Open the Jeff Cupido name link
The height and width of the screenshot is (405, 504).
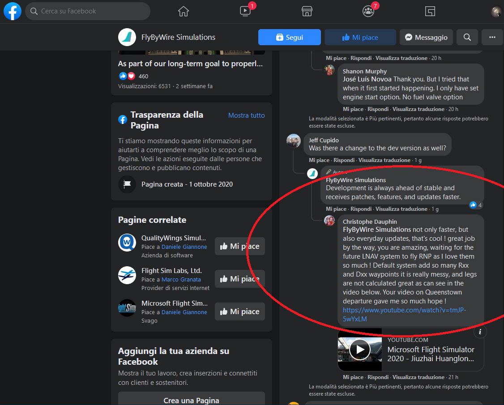[324, 140]
